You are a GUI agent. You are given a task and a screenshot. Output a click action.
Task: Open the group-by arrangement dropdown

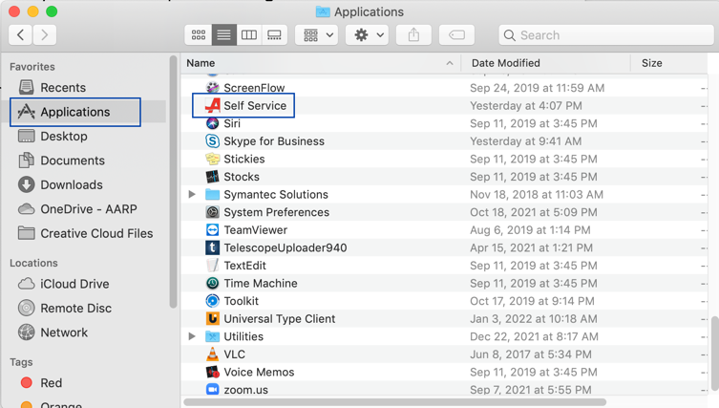(x=317, y=35)
